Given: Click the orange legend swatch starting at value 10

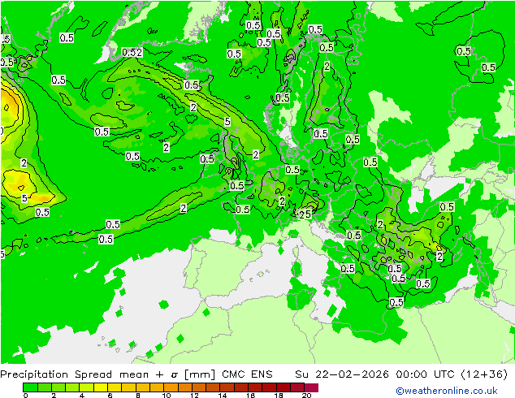Looking at the screenshot, I should click(171, 387).
